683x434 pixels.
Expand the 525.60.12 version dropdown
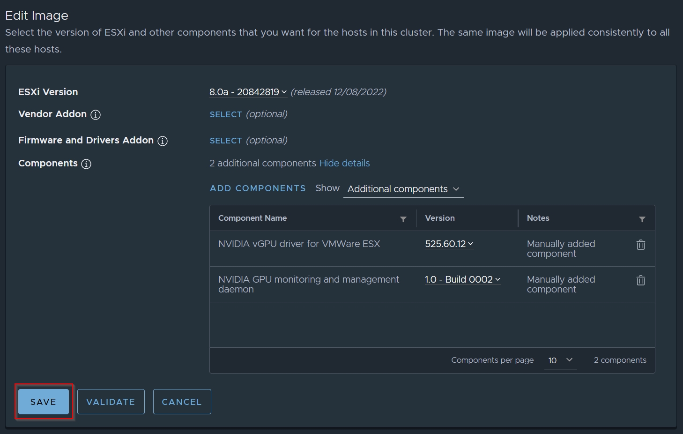click(x=448, y=244)
